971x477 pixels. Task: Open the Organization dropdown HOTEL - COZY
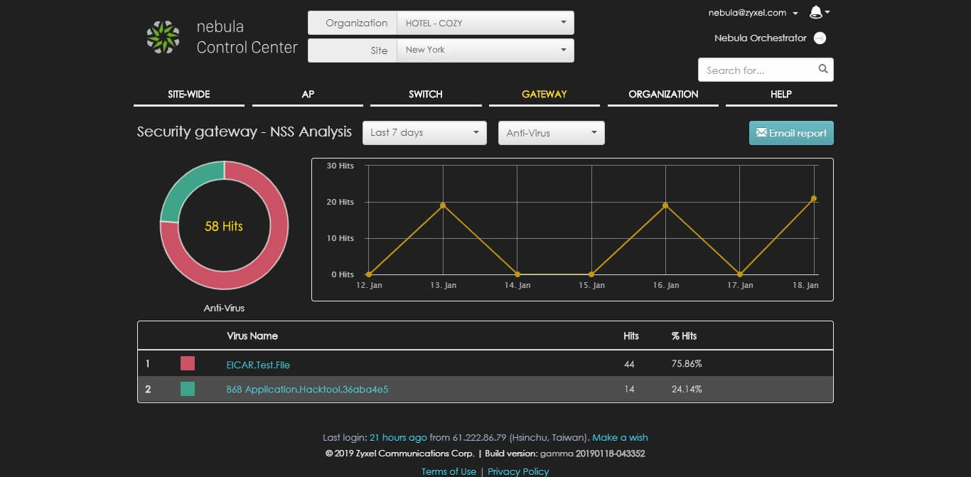pos(485,23)
